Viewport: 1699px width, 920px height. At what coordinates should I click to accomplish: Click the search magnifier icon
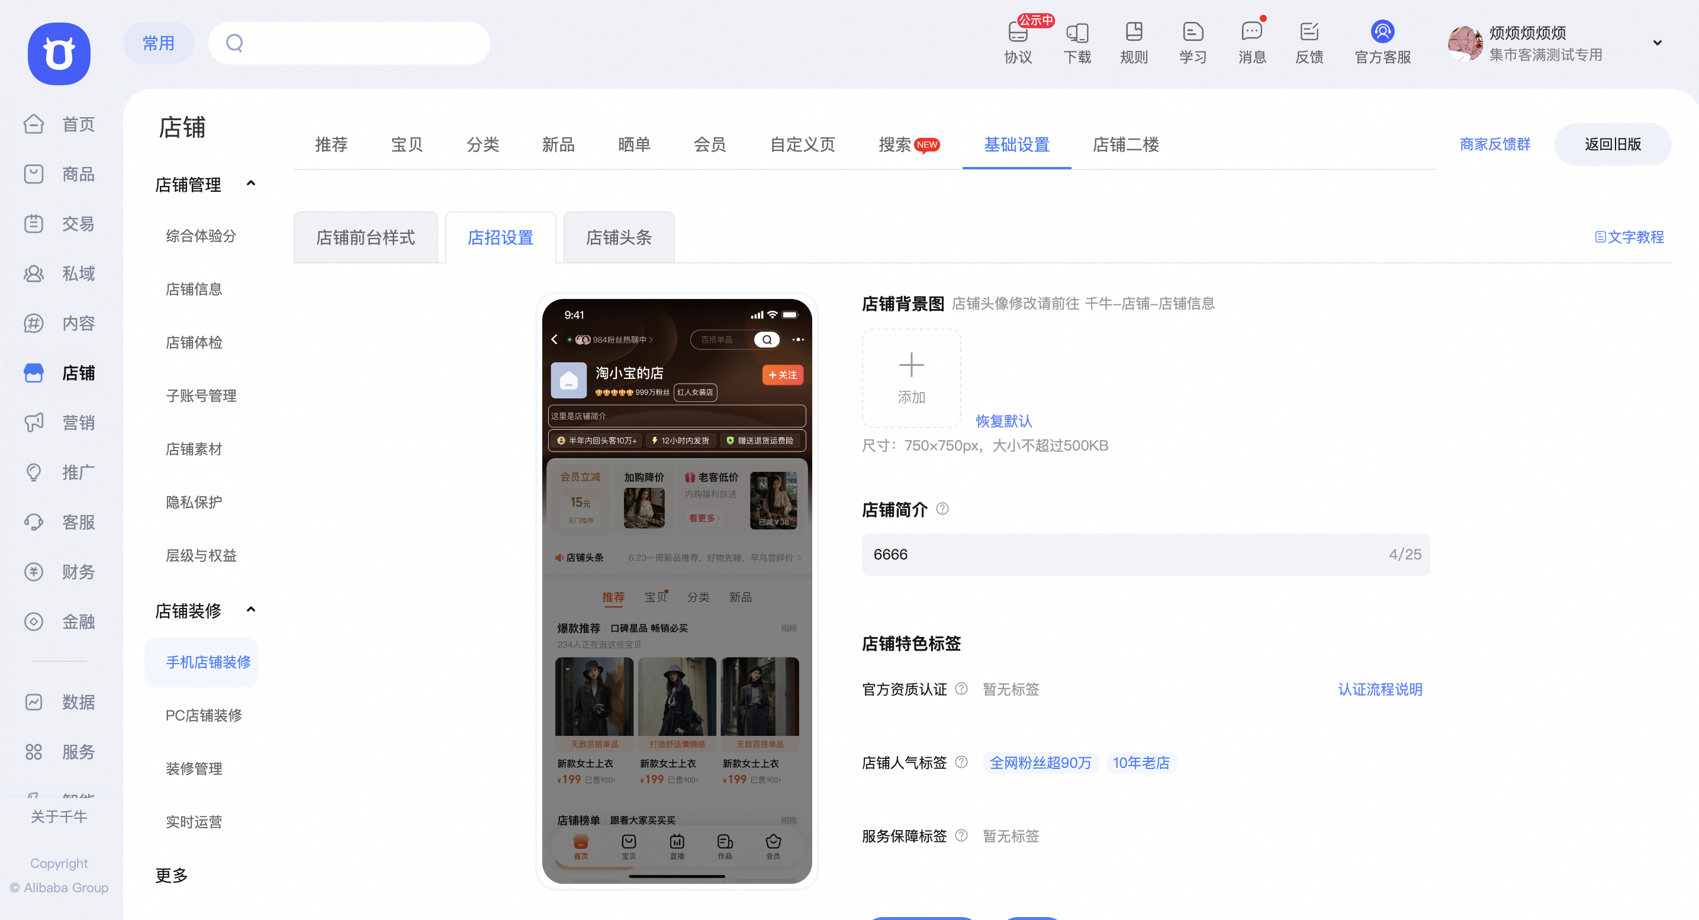[235, 43]
